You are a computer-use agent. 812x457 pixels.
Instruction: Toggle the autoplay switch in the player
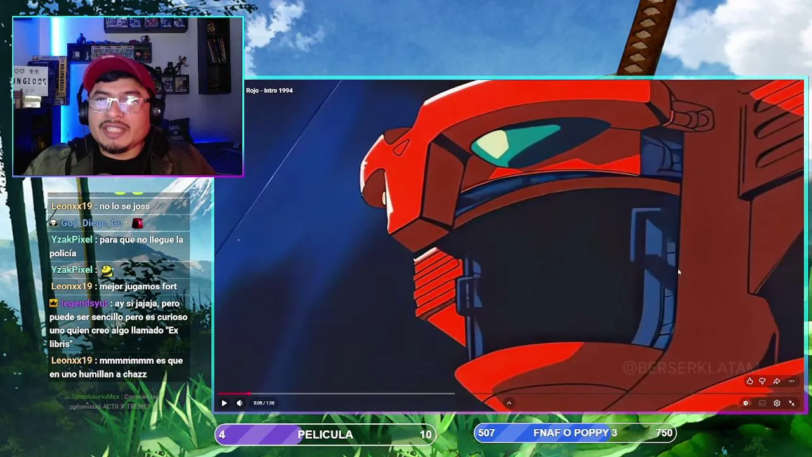pos(746,403)
